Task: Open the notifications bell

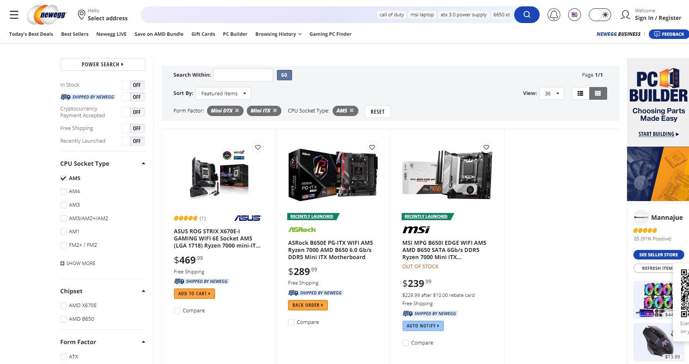Action: [554, 15]
